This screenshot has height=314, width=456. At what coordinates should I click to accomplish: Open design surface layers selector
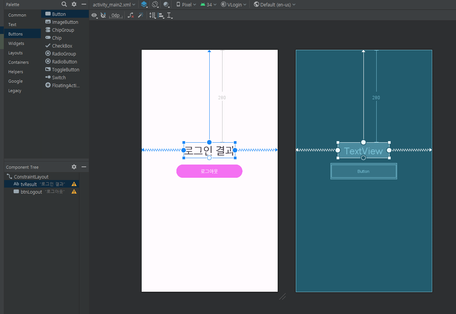coord(144,5)
